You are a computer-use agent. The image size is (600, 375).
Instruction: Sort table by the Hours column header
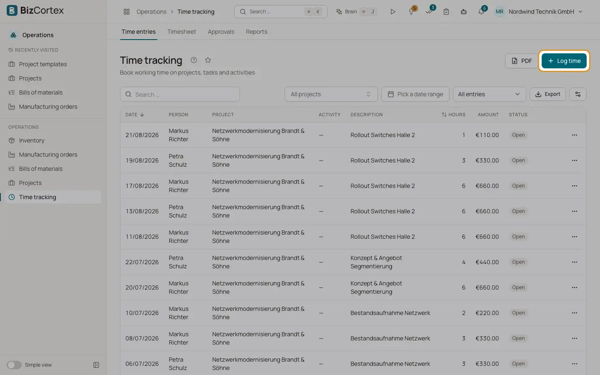pyautogui.click(x=453, y=115)
